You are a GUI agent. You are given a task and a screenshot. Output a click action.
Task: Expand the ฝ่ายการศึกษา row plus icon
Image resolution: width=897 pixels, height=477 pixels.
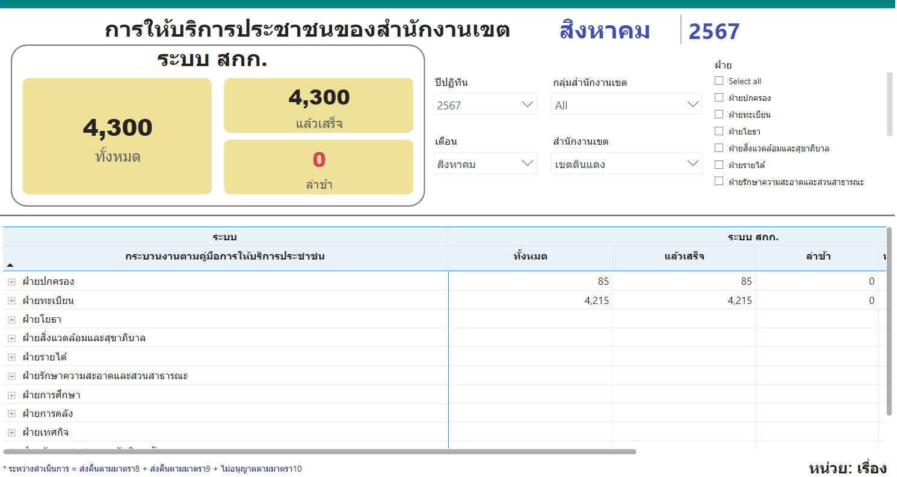tap(11, 395)
